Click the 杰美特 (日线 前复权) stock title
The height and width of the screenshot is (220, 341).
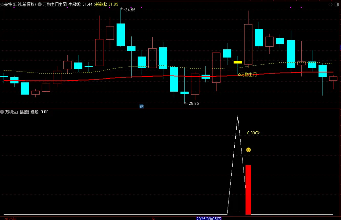pos(18,4)
